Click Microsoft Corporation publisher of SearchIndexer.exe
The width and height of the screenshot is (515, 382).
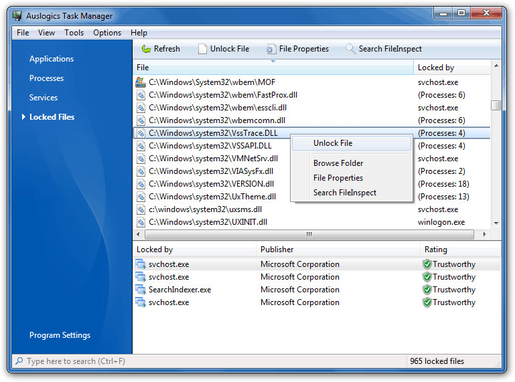300,290
